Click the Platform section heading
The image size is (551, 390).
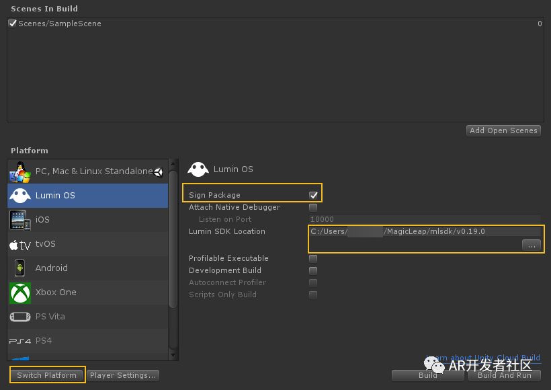[x=30, y=151]
